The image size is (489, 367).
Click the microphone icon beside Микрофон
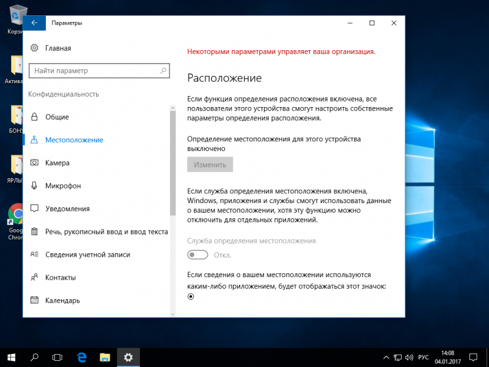point(34,186)
